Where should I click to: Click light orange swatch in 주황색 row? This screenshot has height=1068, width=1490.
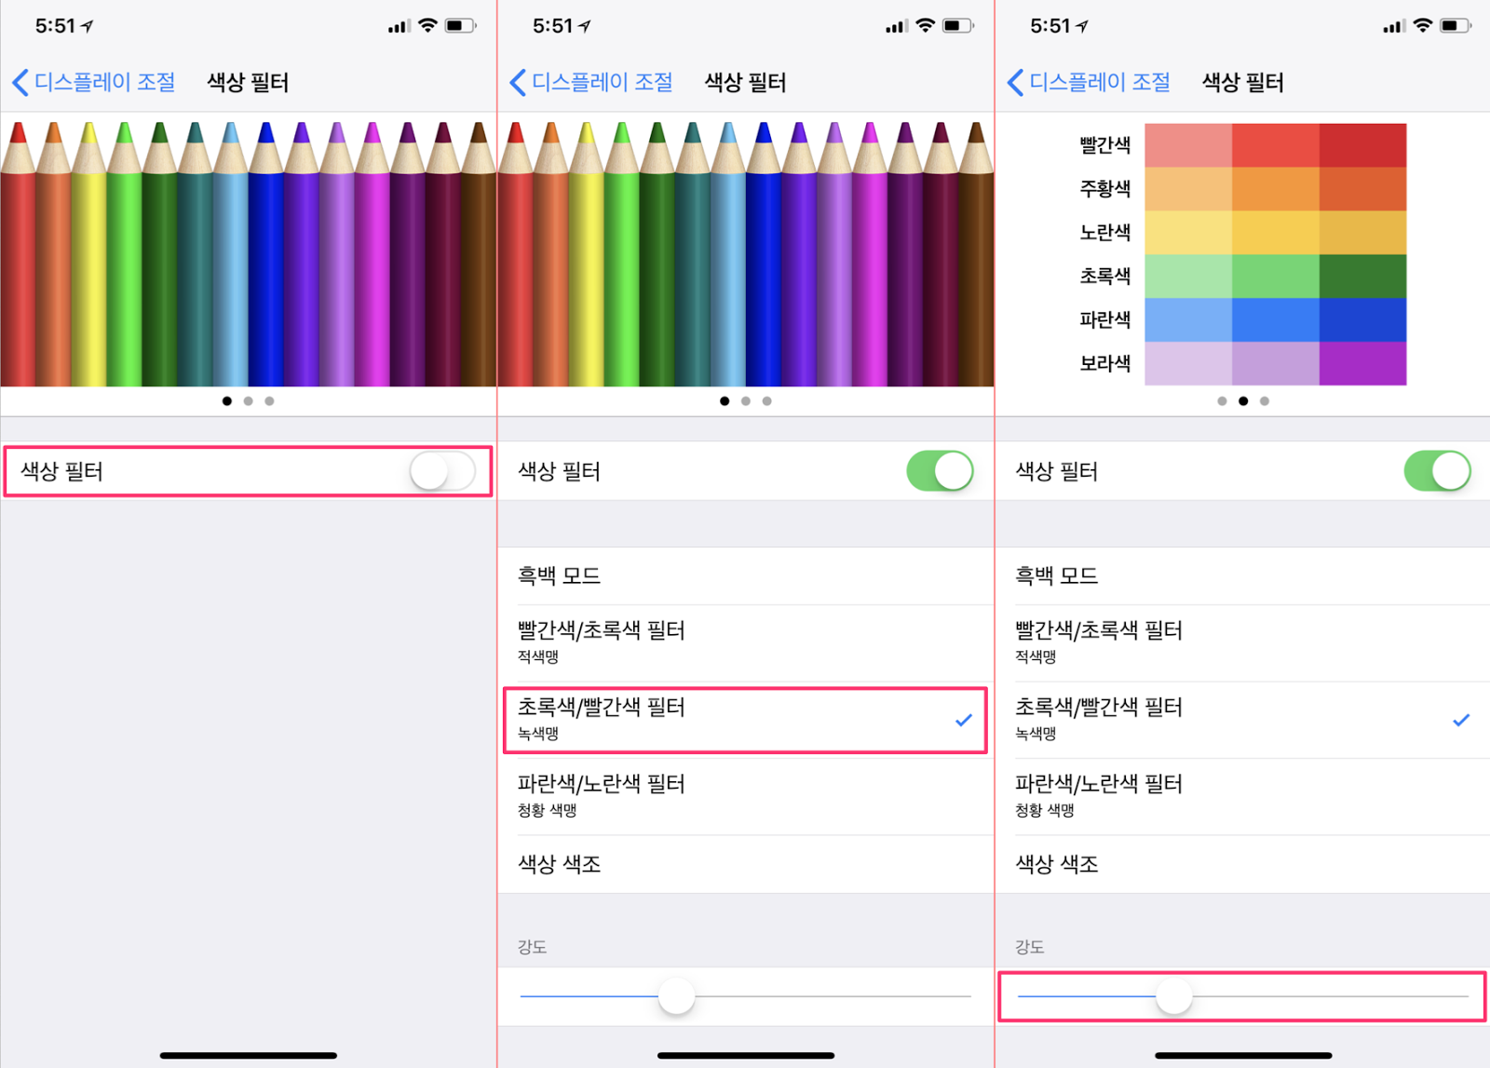tap(1188, 189)
